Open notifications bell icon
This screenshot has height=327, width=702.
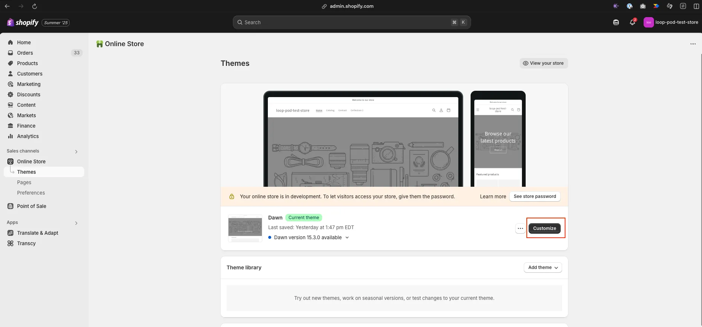pos(632,22)
